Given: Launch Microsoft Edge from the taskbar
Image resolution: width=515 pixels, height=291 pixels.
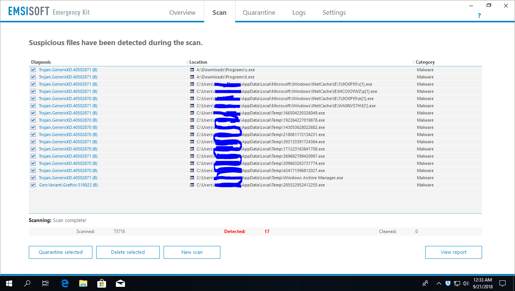Looking at the screenshot, I should point(65,283).
